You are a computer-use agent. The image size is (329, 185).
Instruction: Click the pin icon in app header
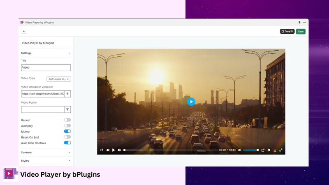point(299,23)
